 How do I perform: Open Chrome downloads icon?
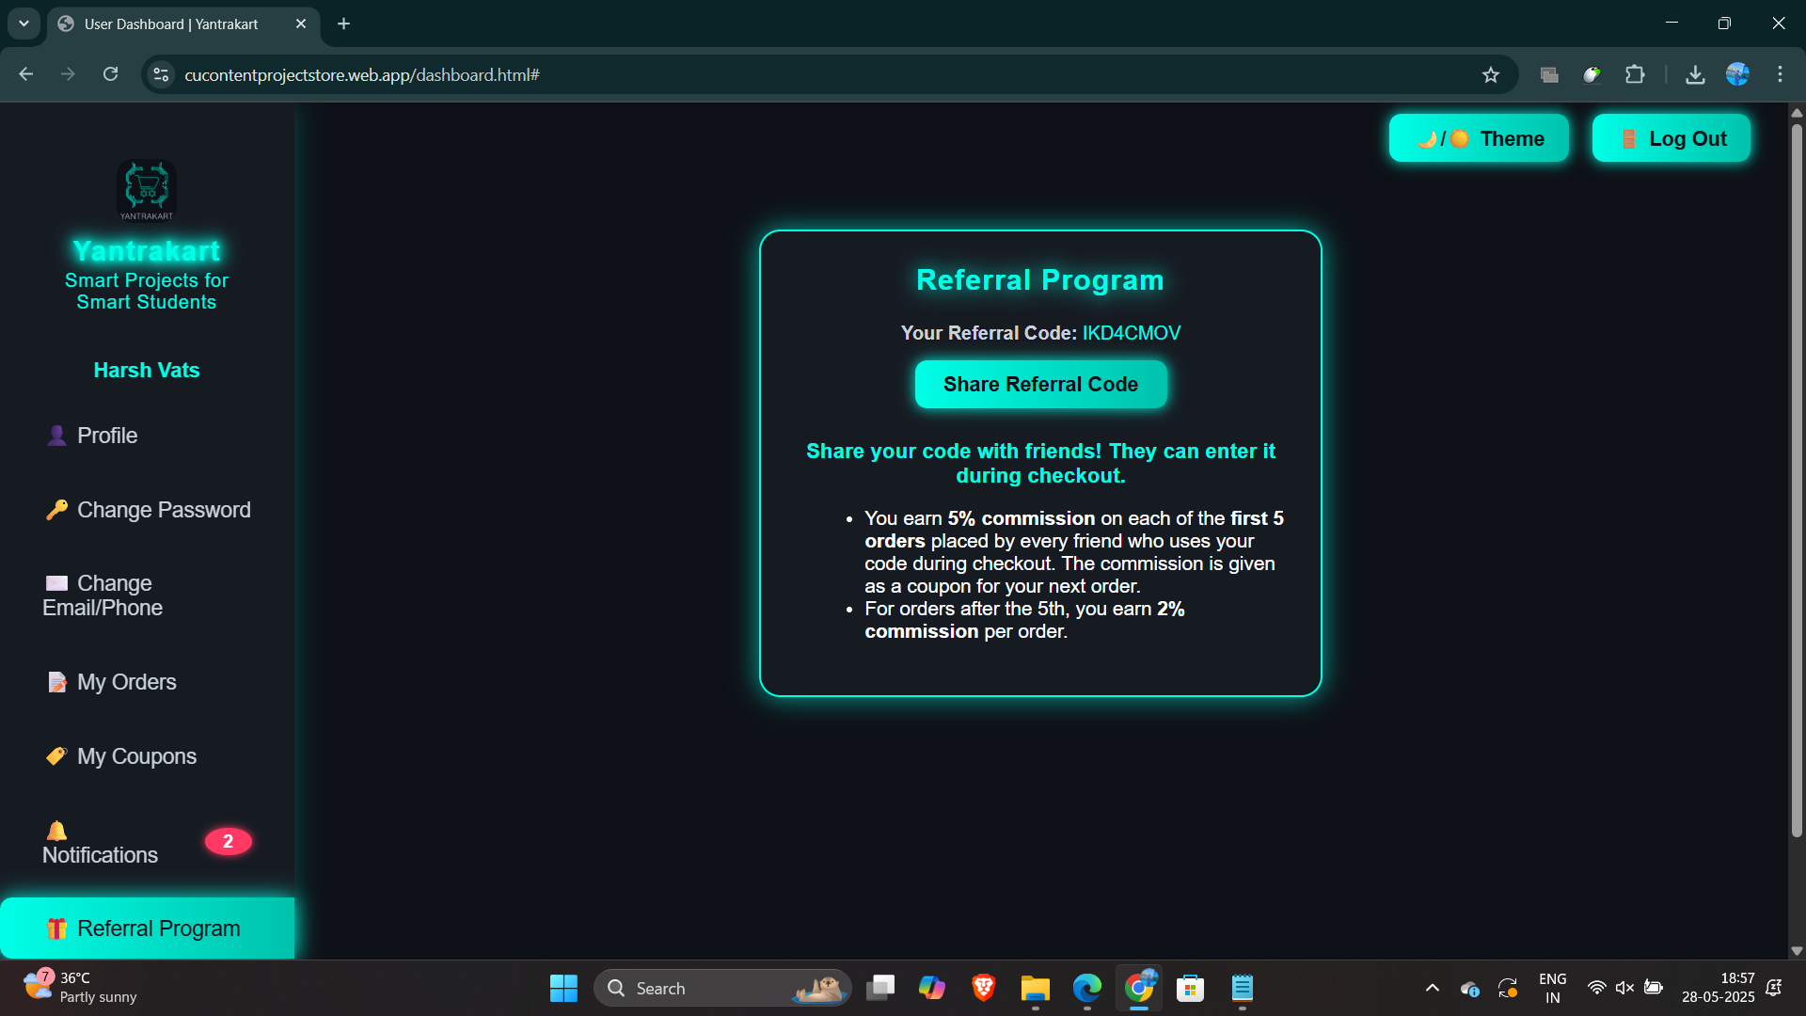pyautogui.click(x=1695, y=75)
